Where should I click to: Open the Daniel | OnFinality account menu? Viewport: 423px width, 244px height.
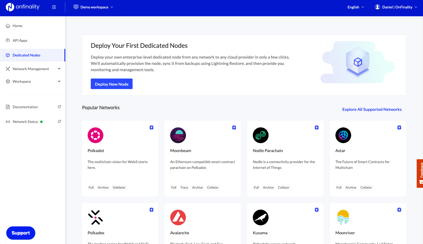(396, 7)
